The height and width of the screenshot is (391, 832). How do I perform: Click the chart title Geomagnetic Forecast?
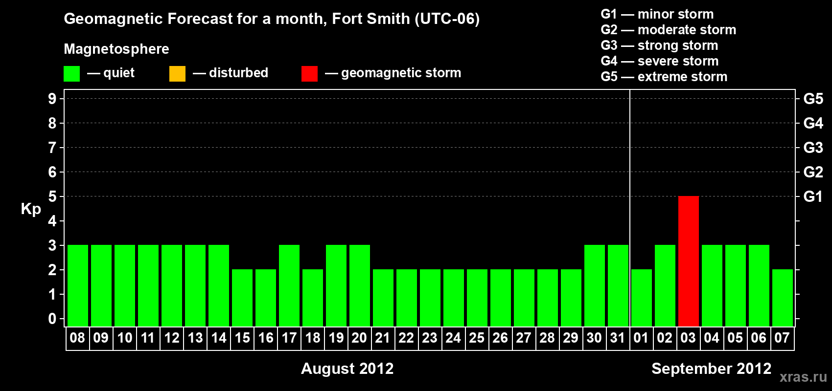point(272,19)
